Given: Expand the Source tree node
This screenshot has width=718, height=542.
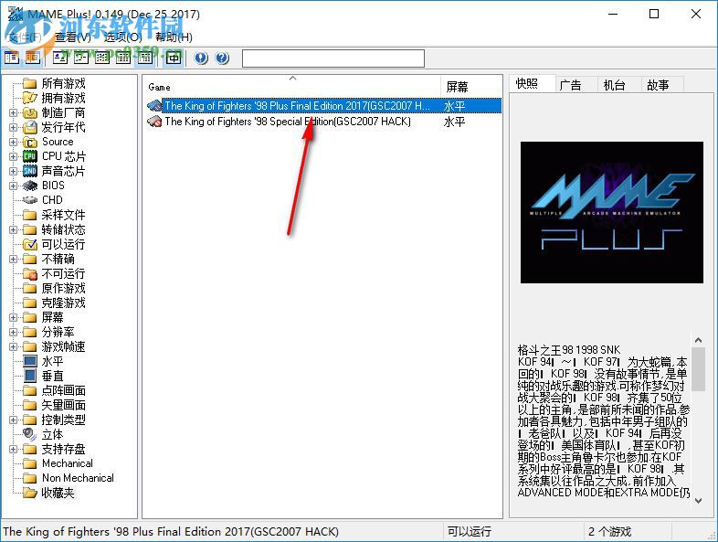Looking at the screenshot, I should point(13,142).
